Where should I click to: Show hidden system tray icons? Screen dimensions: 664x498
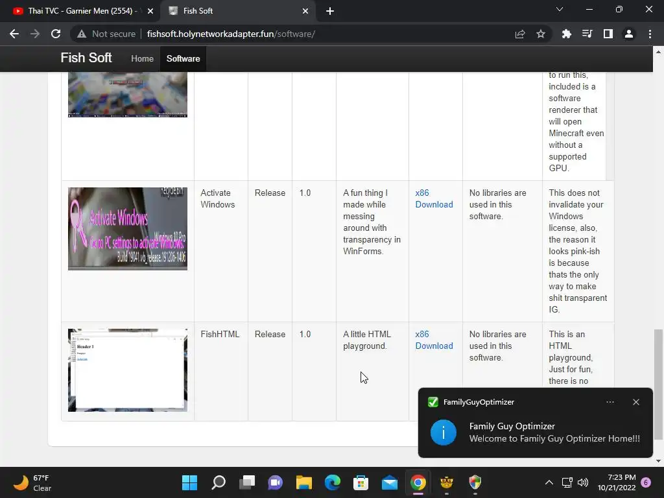[549, 482]
